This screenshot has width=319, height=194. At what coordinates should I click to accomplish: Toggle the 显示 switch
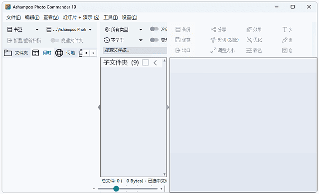(154, 40)
